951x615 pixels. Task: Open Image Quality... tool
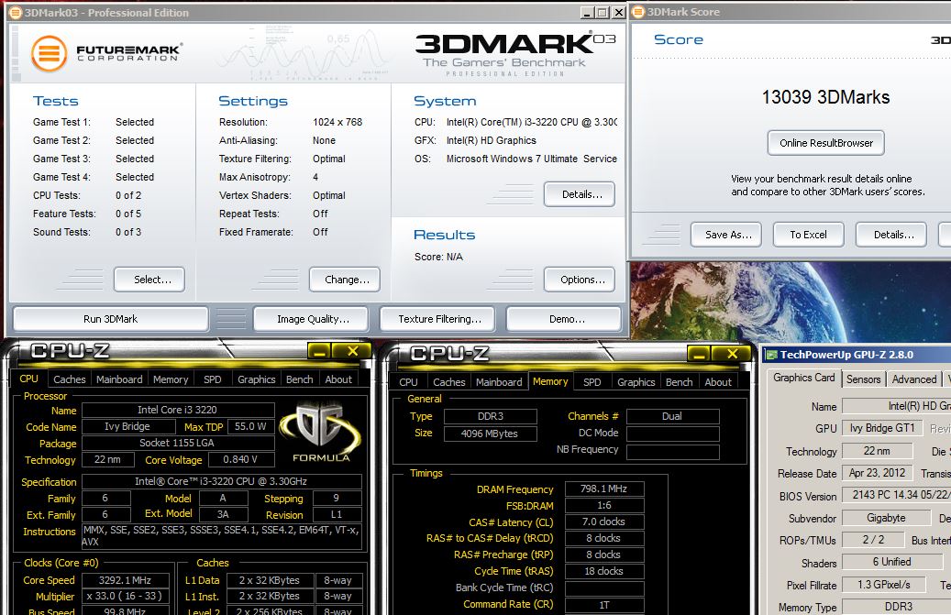click(x=311, y=319)
